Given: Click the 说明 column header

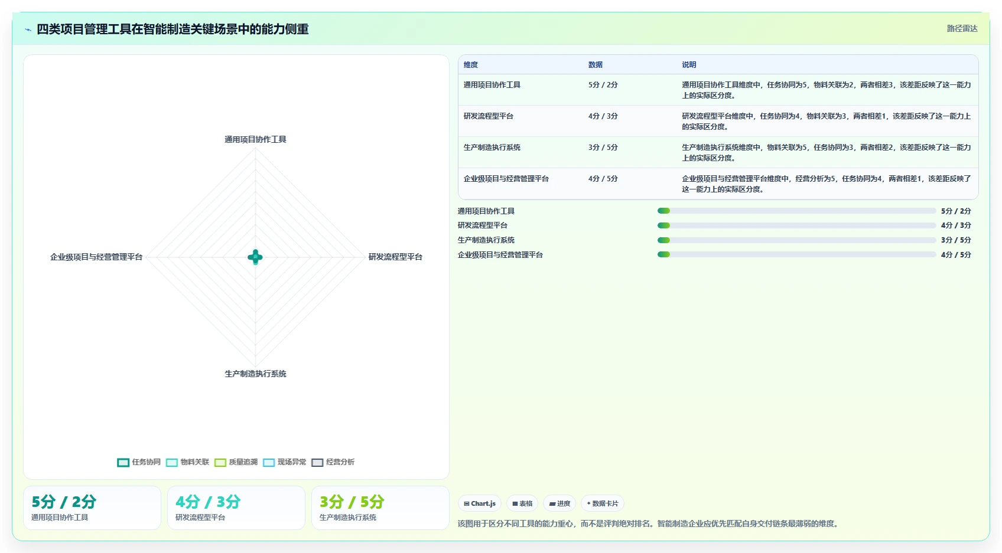Looking at the screenshot, I should click(689, 65).
